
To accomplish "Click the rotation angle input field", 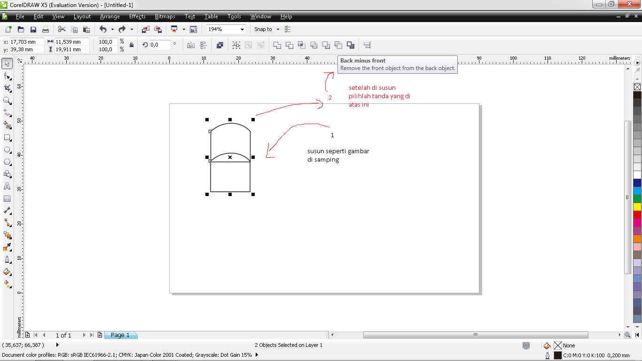I will [x=159, y=45].
